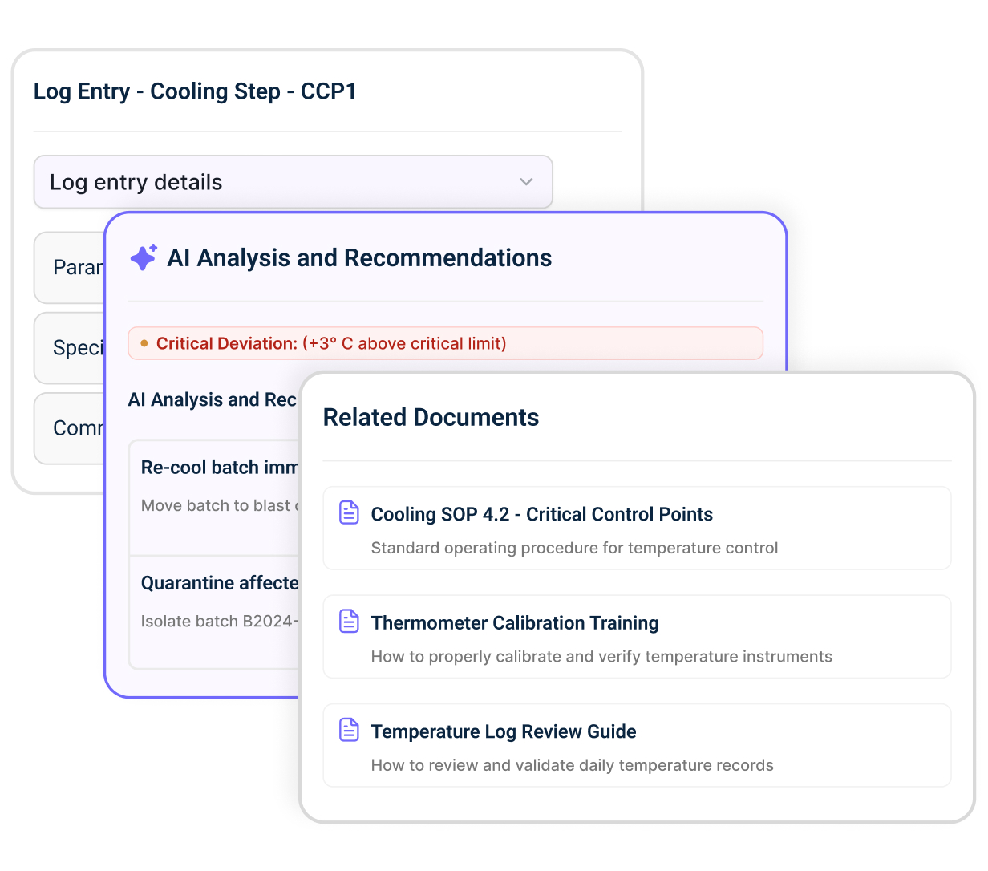Image resolution: width=988 pixels, height=871 pixels.
Task: Click the document icon for Thermometer Calibration Training
Action: point(349,619)
